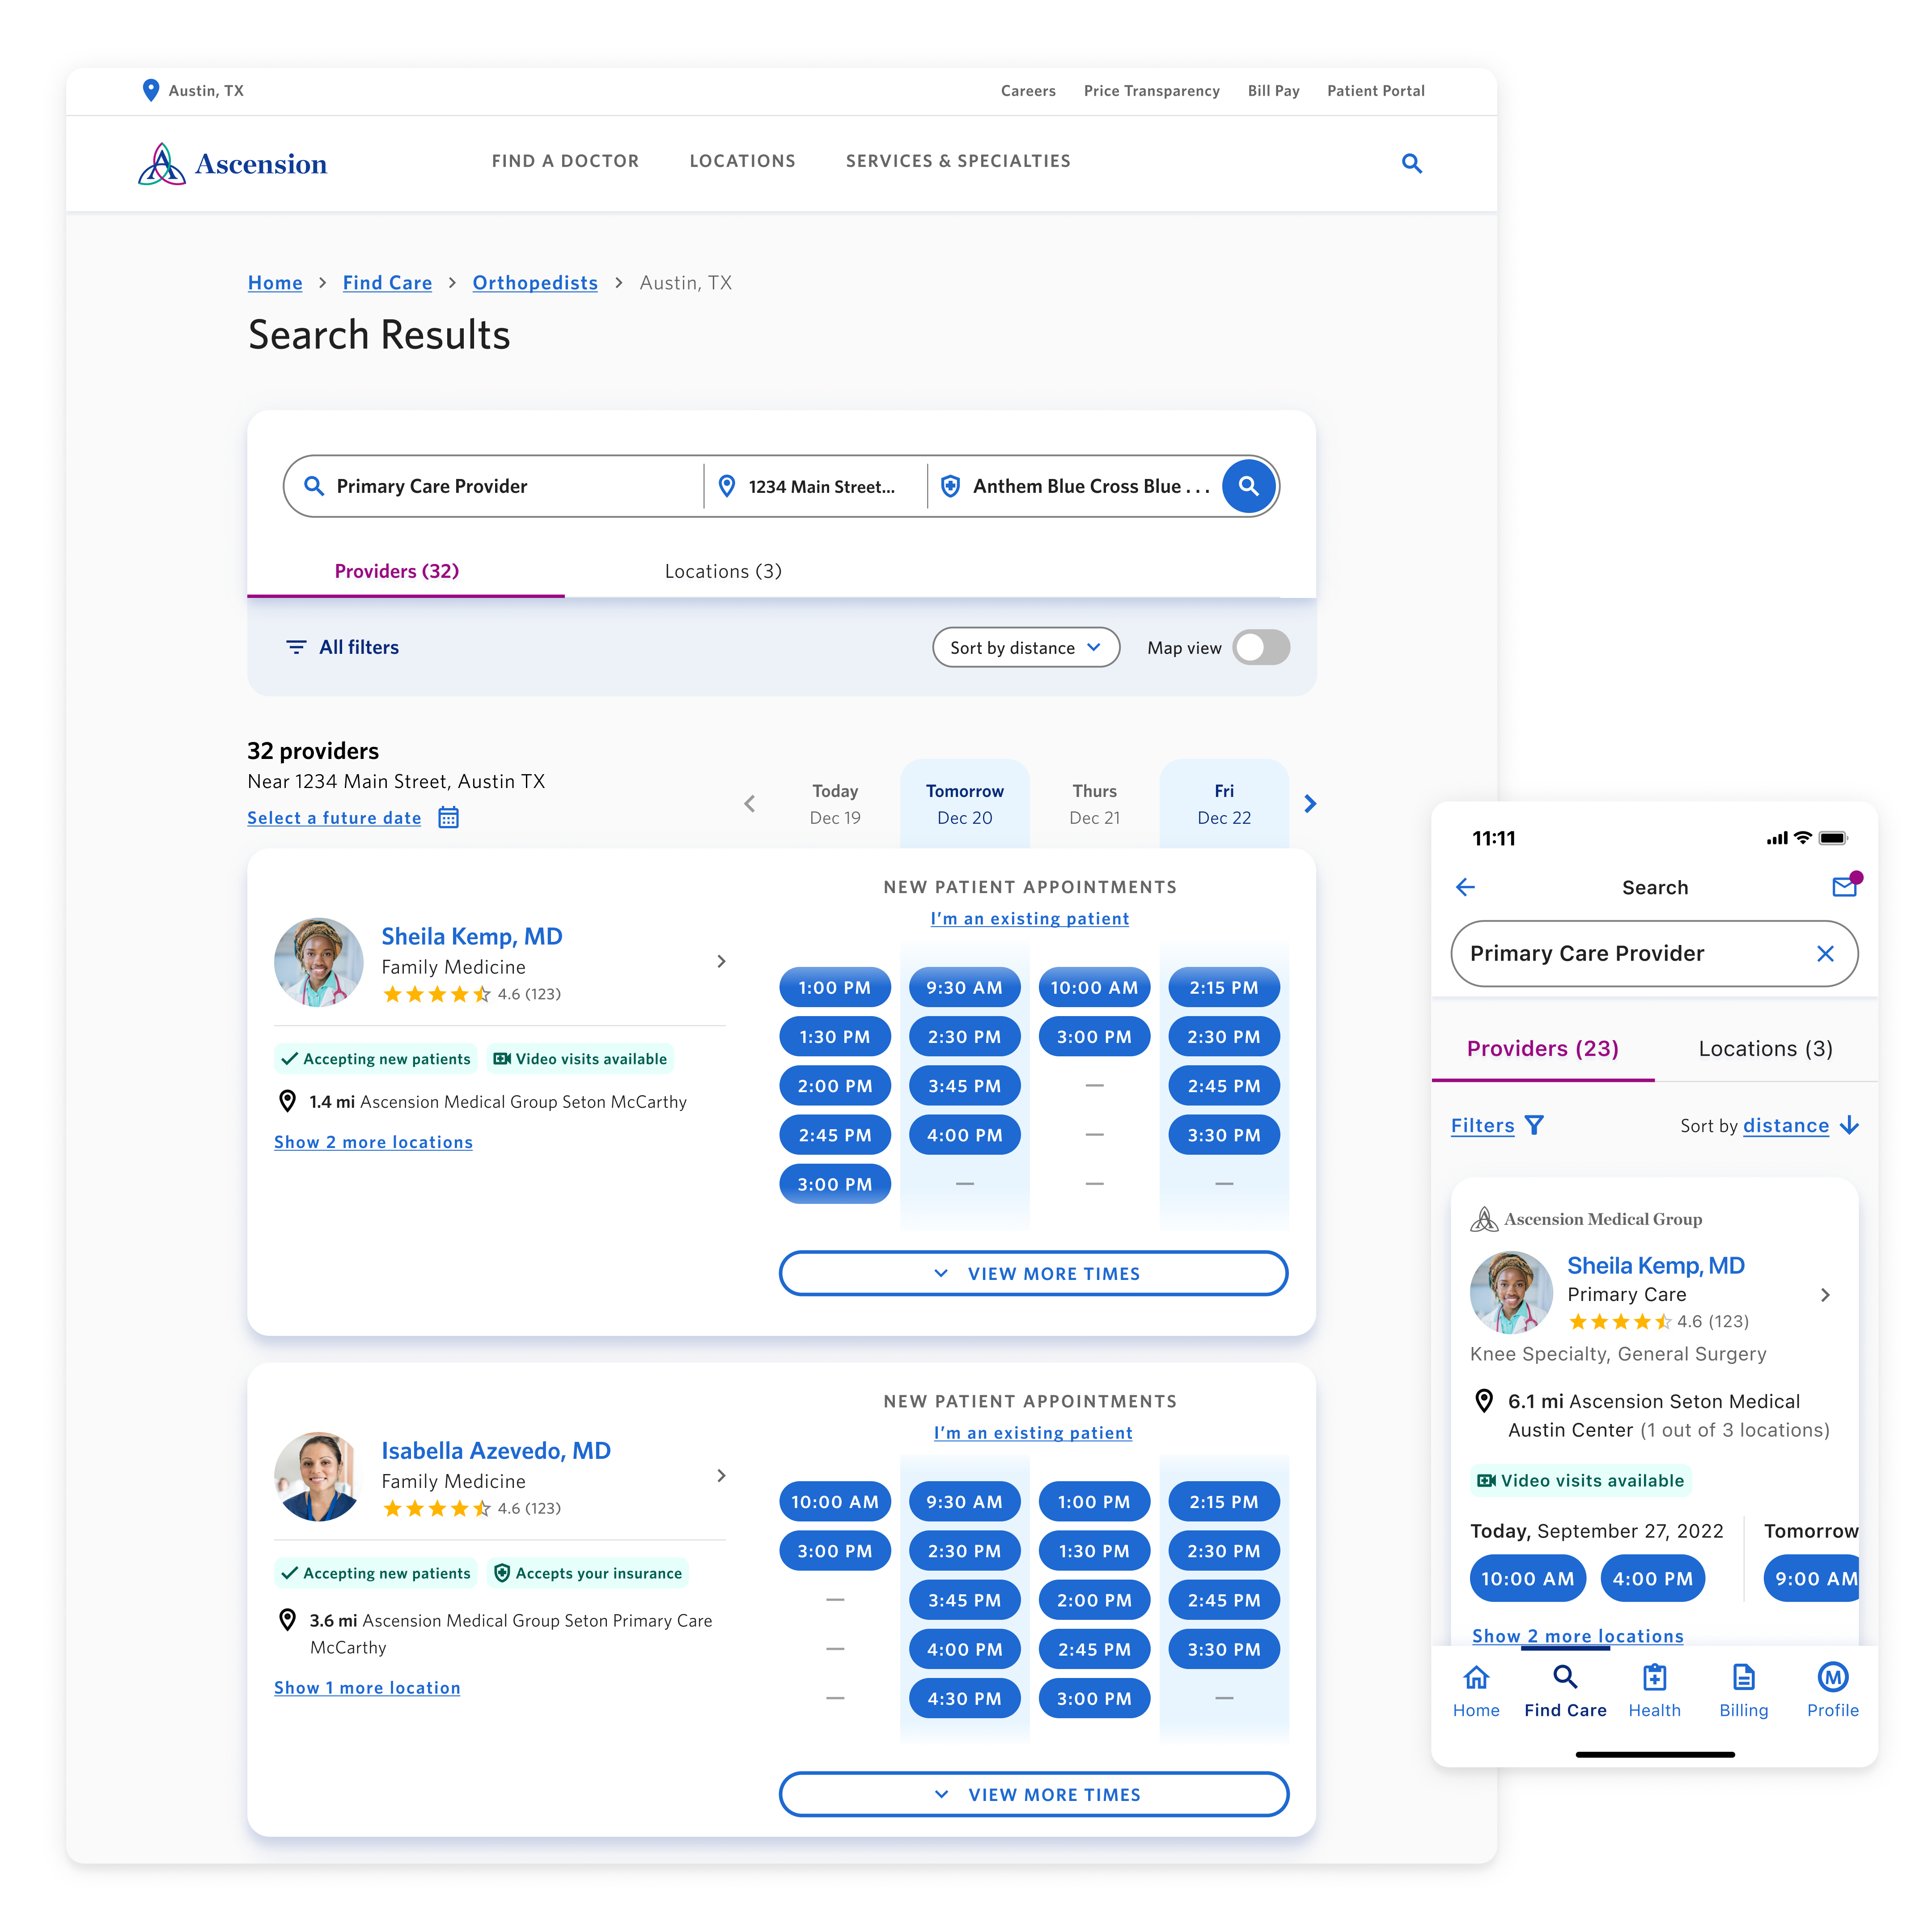The image size is (1932, 1932).
Task: Go to previous dates with left arrow
Action: click(x=750, y=804)
